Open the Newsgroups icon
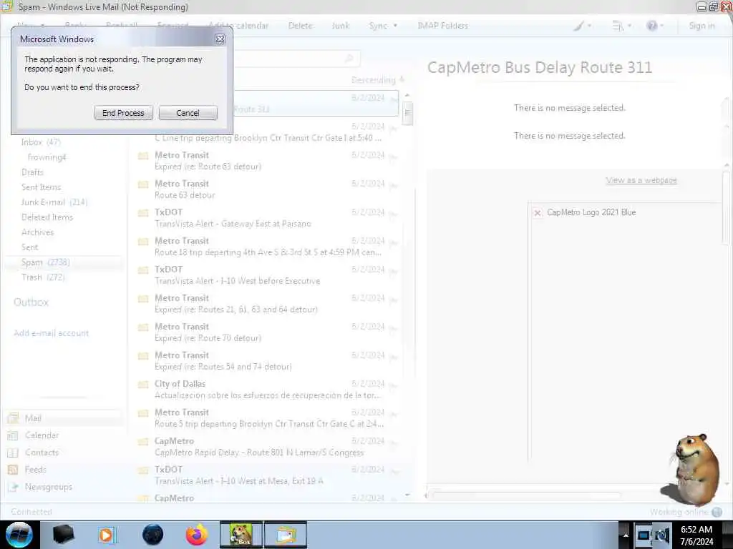 point(13,487)
